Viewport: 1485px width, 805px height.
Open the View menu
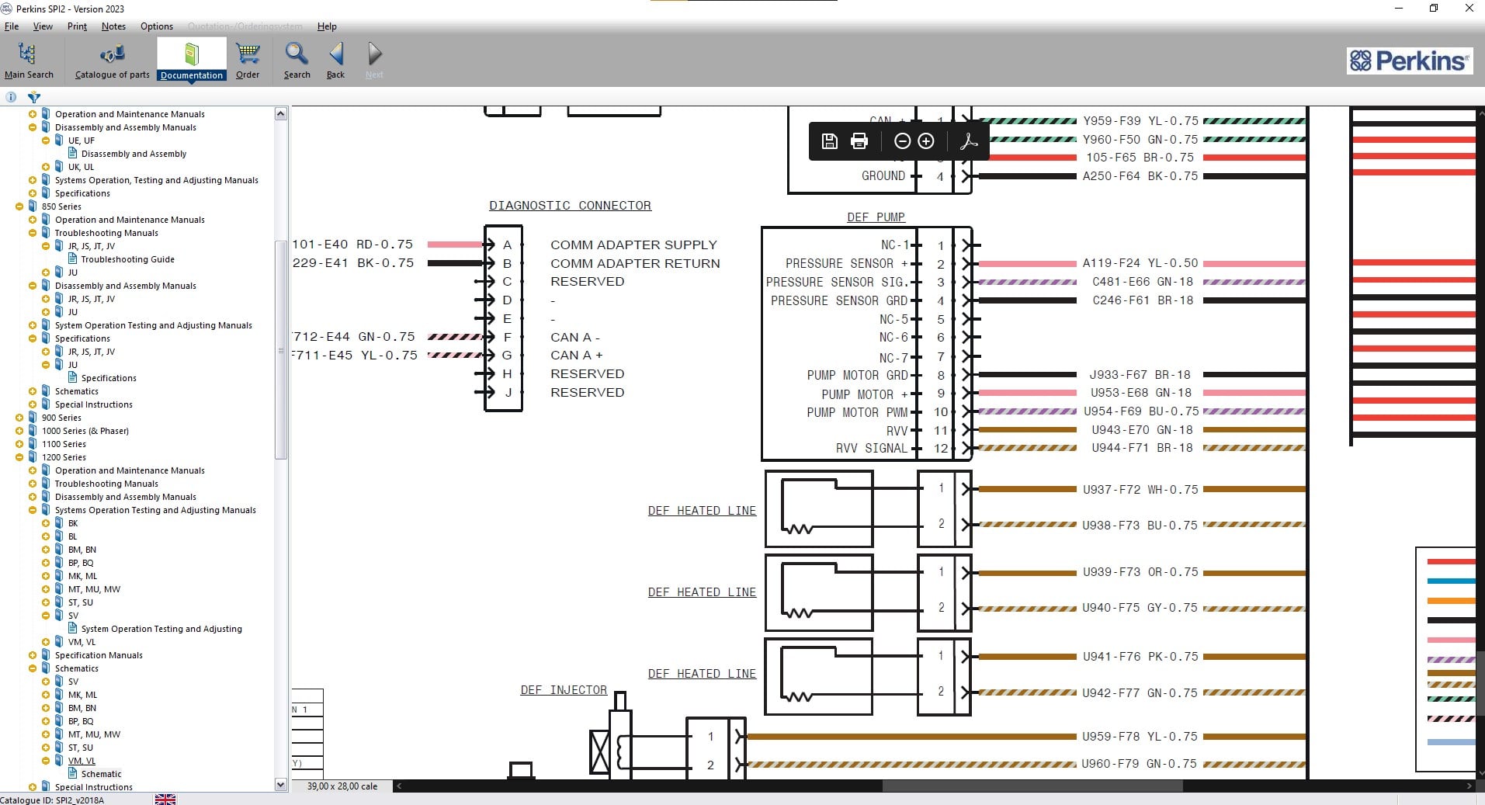coord(43,26)
